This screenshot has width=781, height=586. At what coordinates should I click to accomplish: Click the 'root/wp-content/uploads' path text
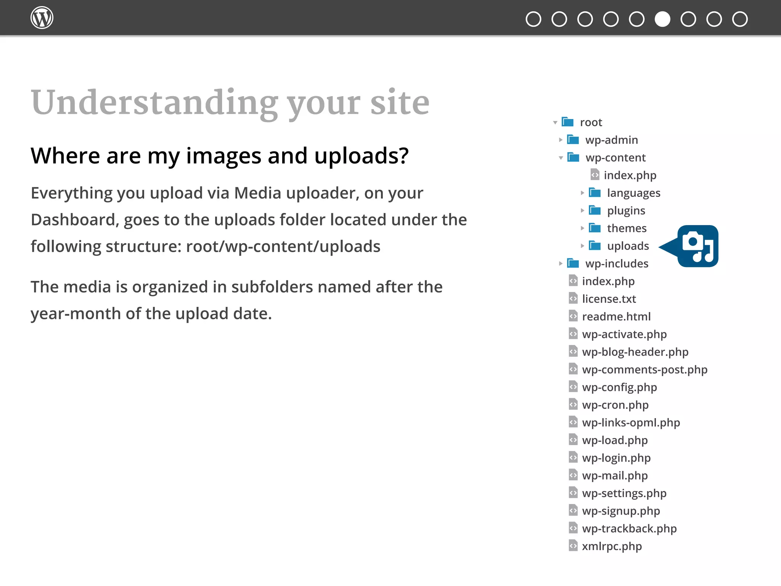click(x=283, y=246)
